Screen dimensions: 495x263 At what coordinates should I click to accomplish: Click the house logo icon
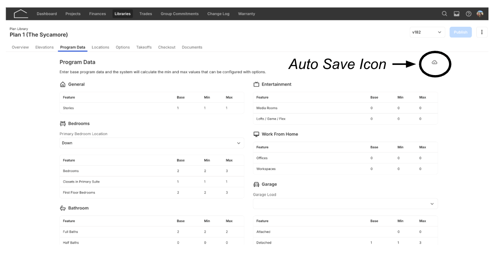[x=21, y=14]
